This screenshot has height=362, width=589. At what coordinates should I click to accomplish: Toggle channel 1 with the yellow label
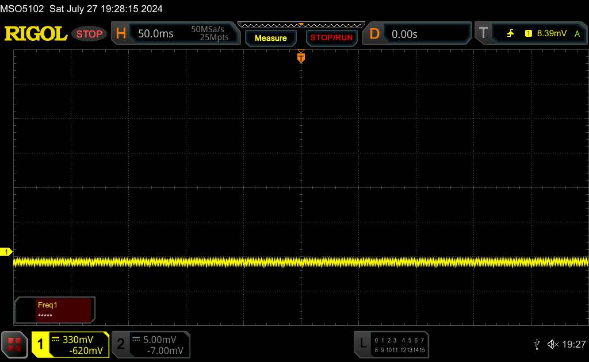[x=41, y=344]
